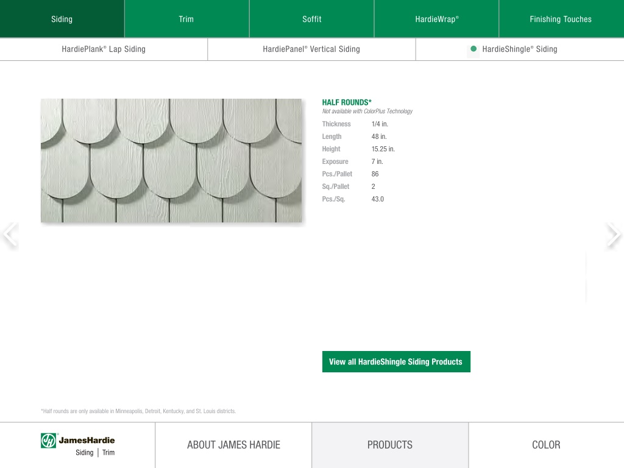Screen dimensions: 624x468
Task: Open About James Hardie section
Action: coord(233,445)
